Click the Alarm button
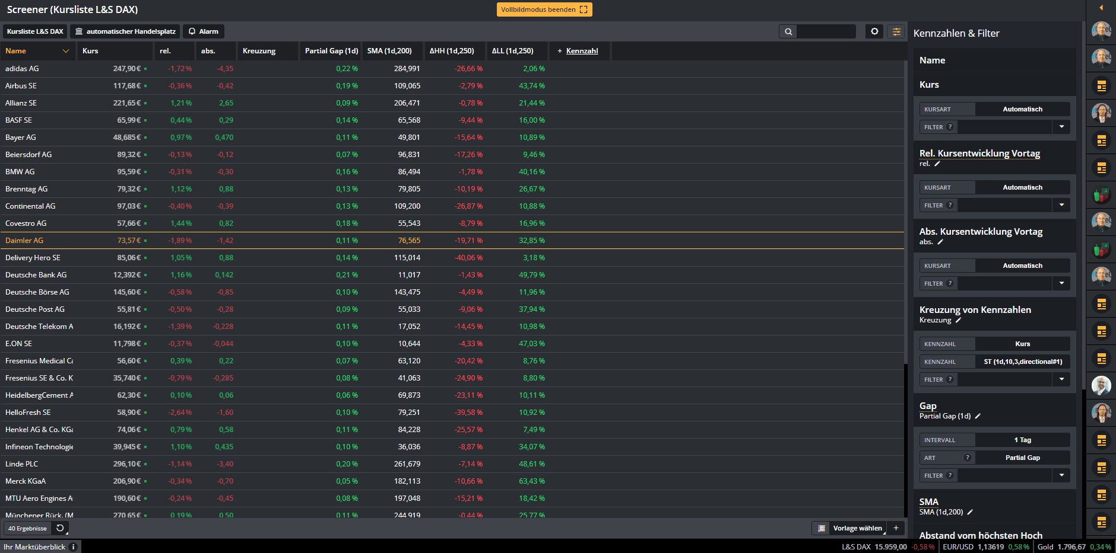Screen dimensions: 1116x553 [204, 31]
